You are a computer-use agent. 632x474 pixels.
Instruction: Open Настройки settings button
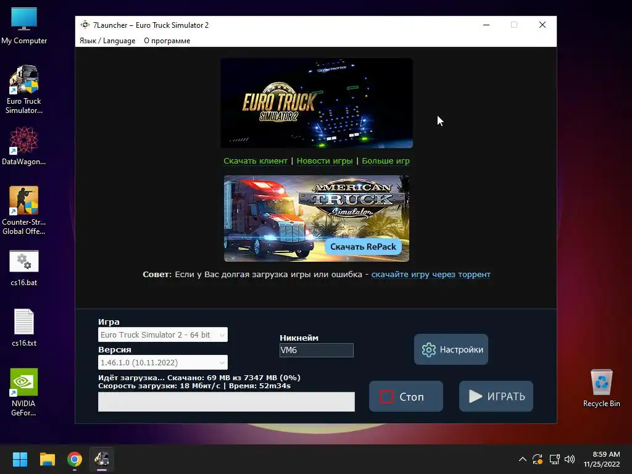pyautogui.click(x=451, y=349)
